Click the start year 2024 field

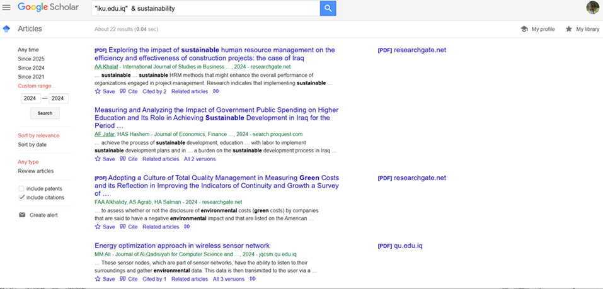[30, 98]
